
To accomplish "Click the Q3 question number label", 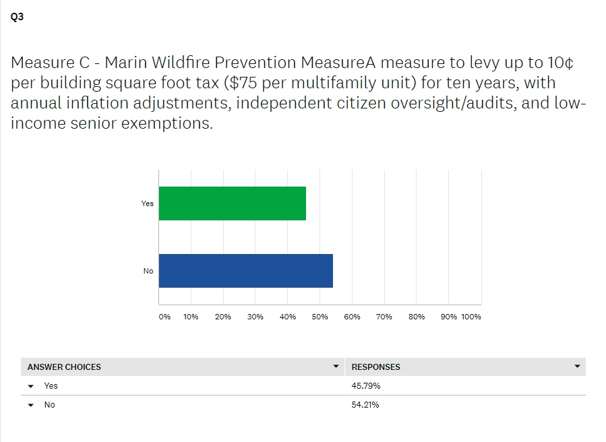I will pyautogui.click(x=18, y=18).
